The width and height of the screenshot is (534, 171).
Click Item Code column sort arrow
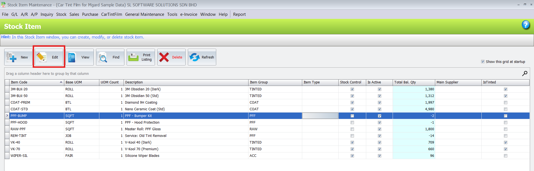tap(61, 82)
